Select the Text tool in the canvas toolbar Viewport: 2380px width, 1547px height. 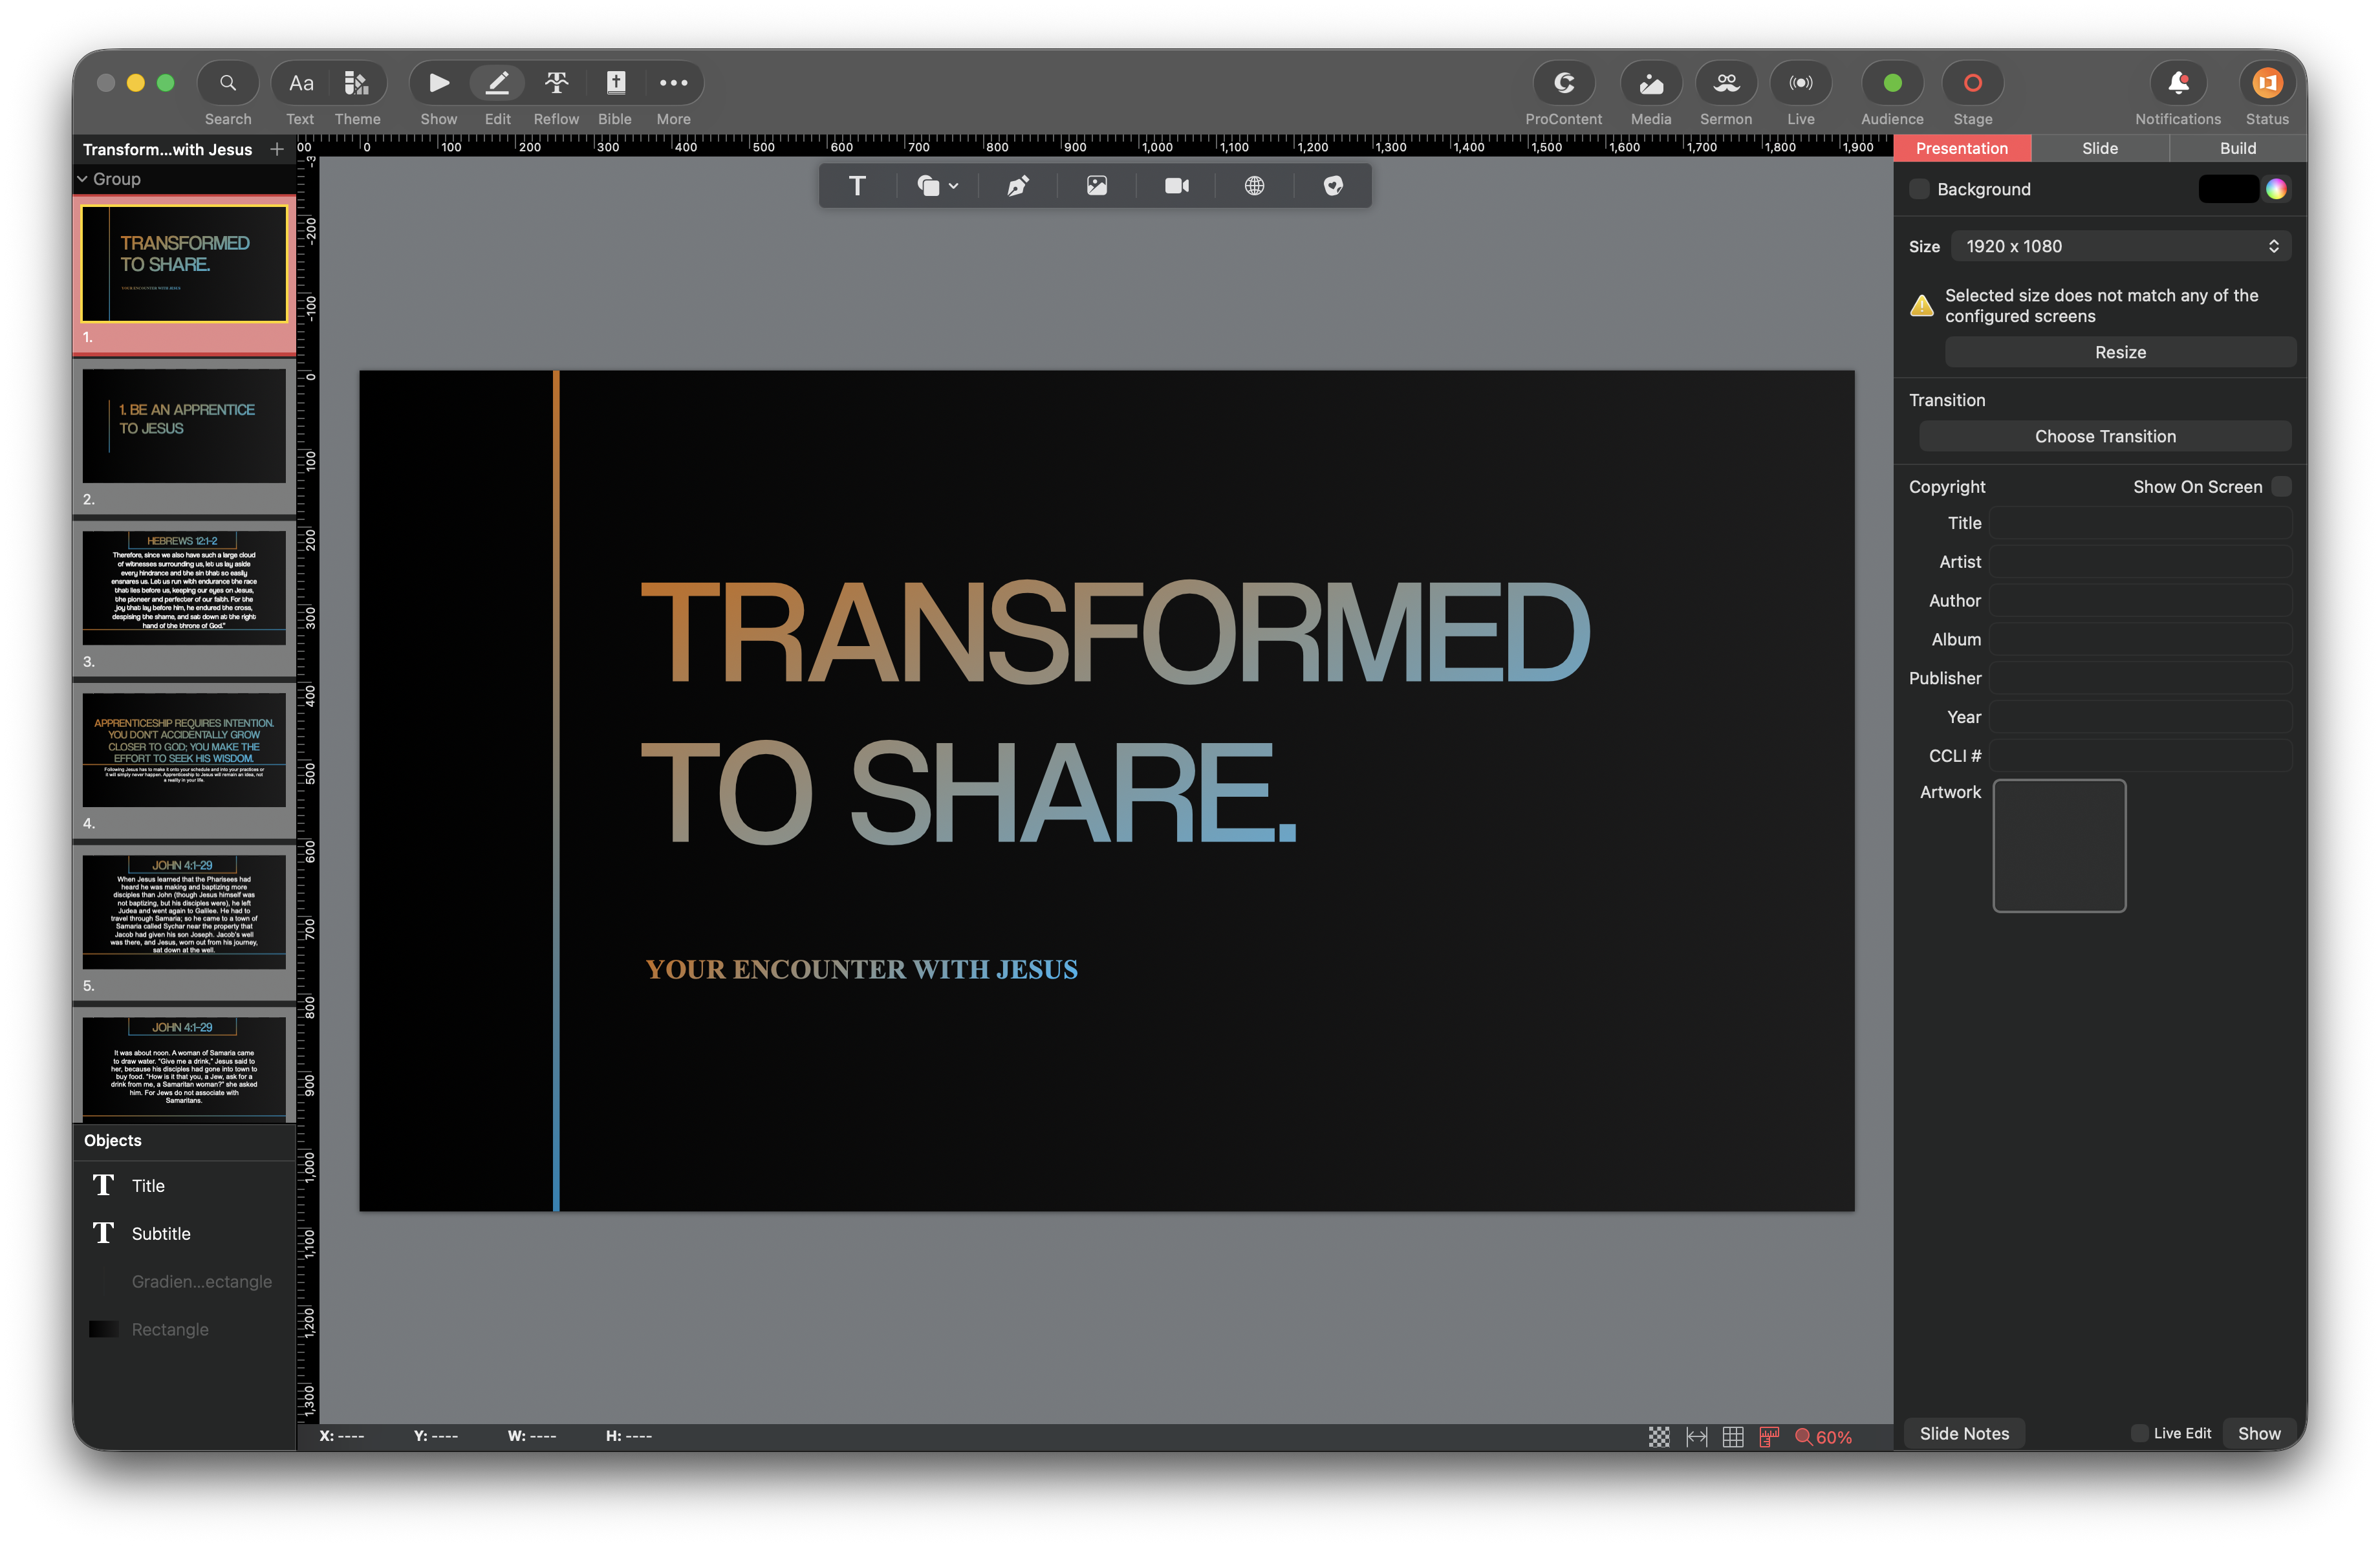click(x=857, y=186)
